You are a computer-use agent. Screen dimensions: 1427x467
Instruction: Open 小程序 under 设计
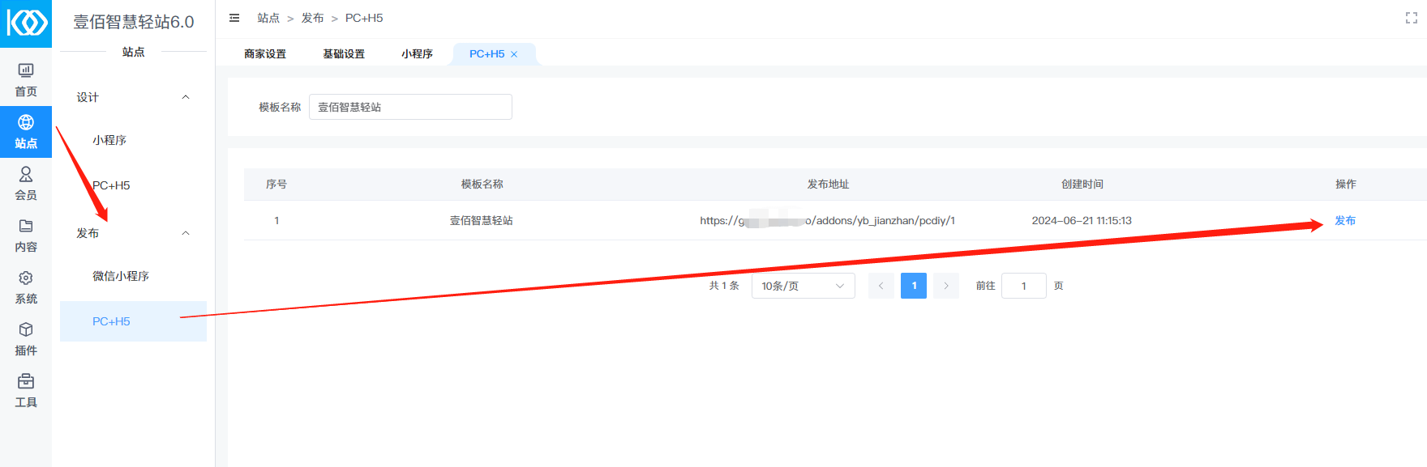(x=109, y=140)
